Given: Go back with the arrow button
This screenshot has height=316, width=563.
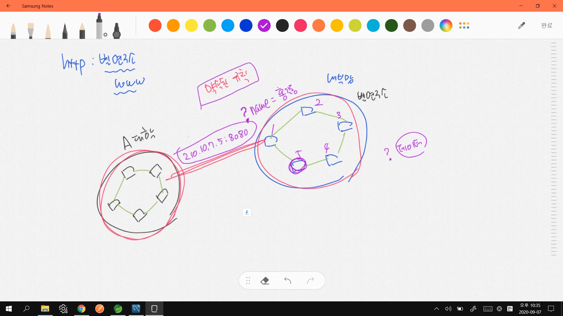Looking at the screenshot, I should point(9,6).
